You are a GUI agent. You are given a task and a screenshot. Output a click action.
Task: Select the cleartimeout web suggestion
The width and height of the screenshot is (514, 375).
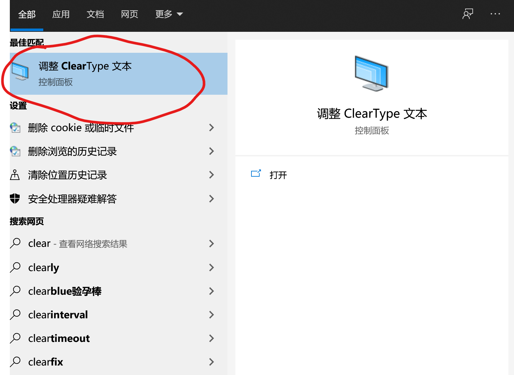119,338
